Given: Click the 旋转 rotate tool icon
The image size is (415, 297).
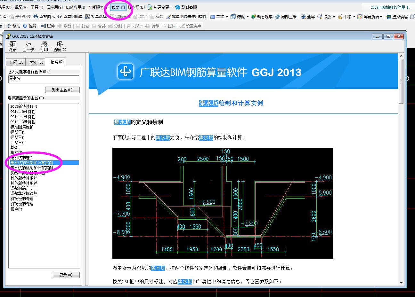Looking at the screenshot, I should pyautogui.click(x=25, y=26).
